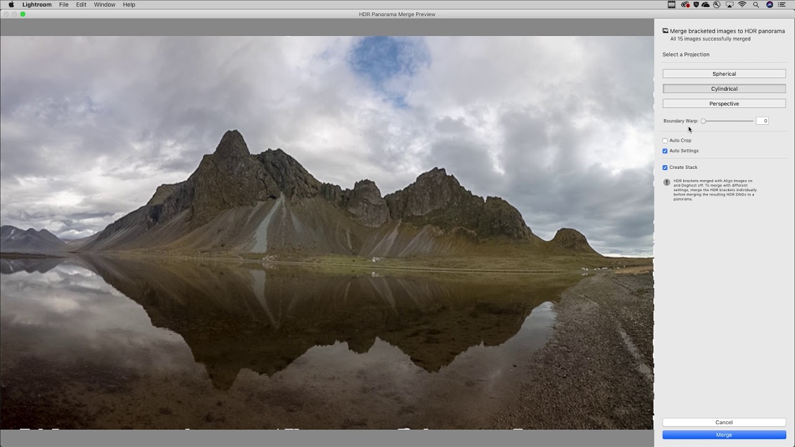The image size is (795, 447).
Task: Open Spotlight search in menu bar
Action: pyautogui.click(x=756, y=4)
